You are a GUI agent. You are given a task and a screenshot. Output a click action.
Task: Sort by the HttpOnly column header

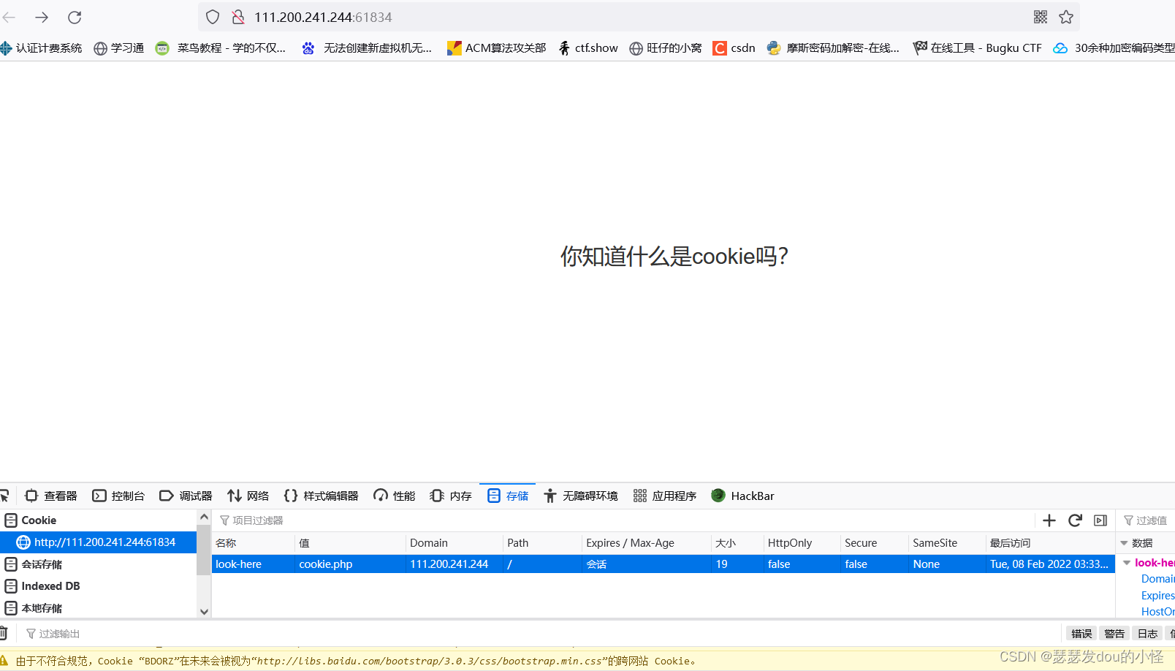pyautogui.click(x=802, y=543)
